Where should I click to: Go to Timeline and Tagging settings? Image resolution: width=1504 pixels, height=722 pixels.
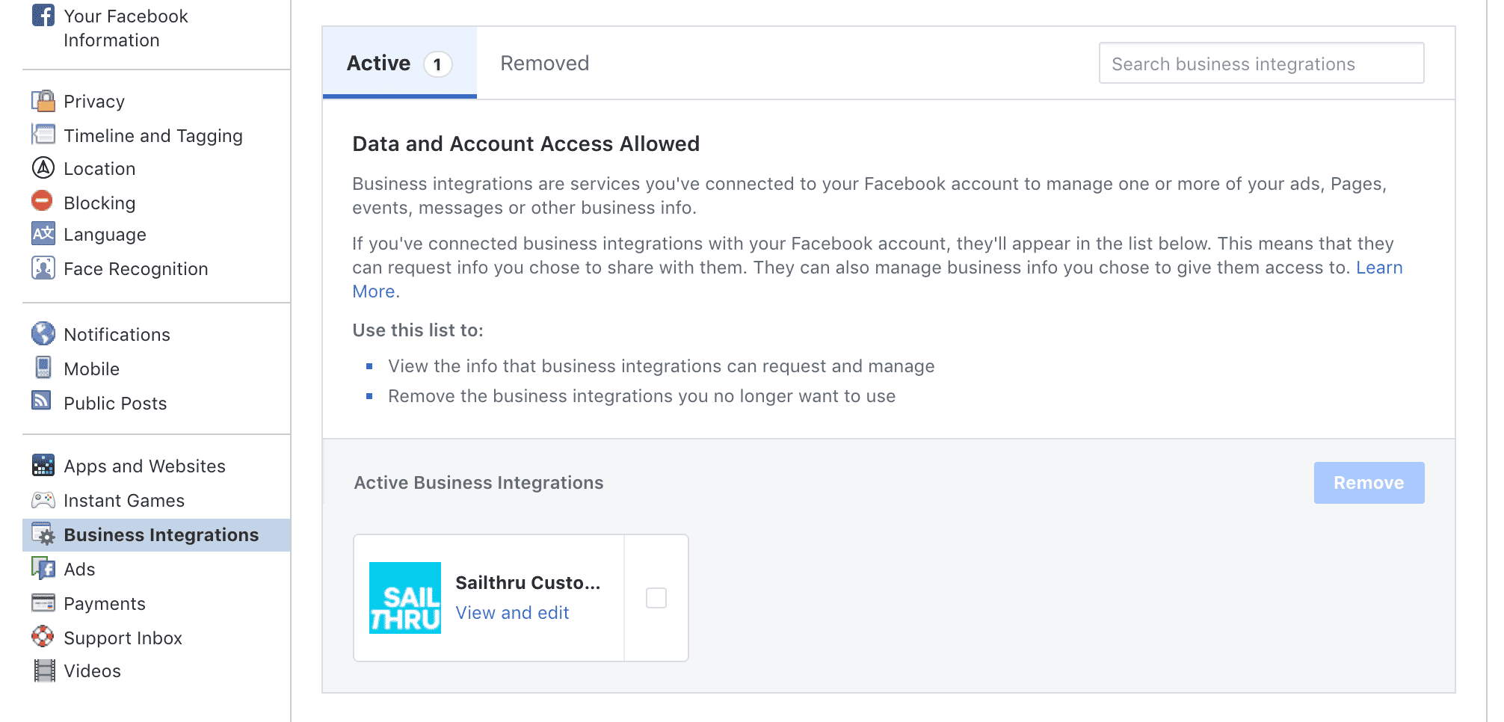[x=152, y=136]
